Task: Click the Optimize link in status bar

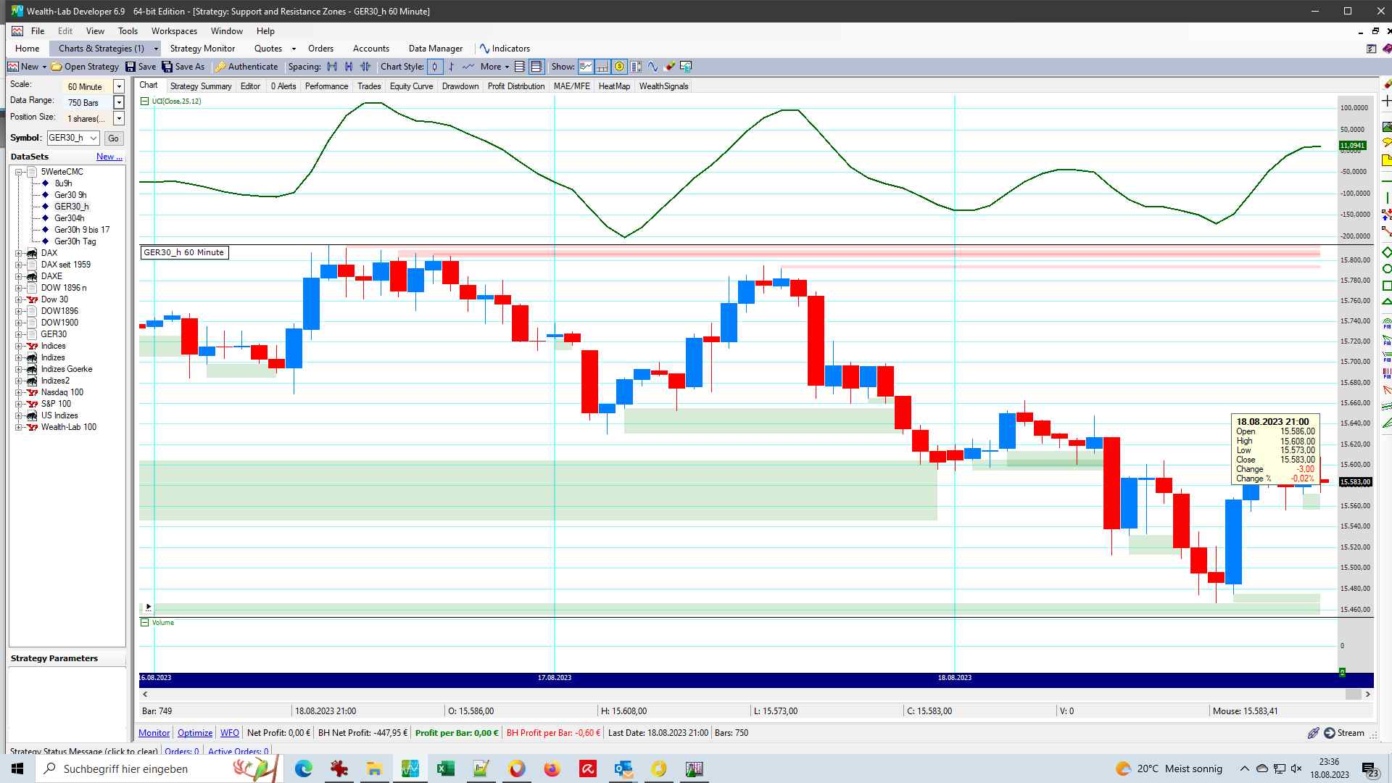Action: click(195, 733)
